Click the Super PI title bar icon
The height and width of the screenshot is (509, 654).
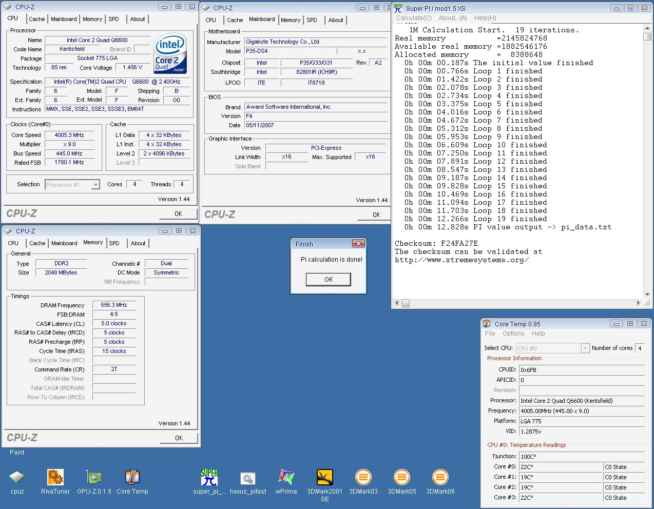click(x=398, y=8)
